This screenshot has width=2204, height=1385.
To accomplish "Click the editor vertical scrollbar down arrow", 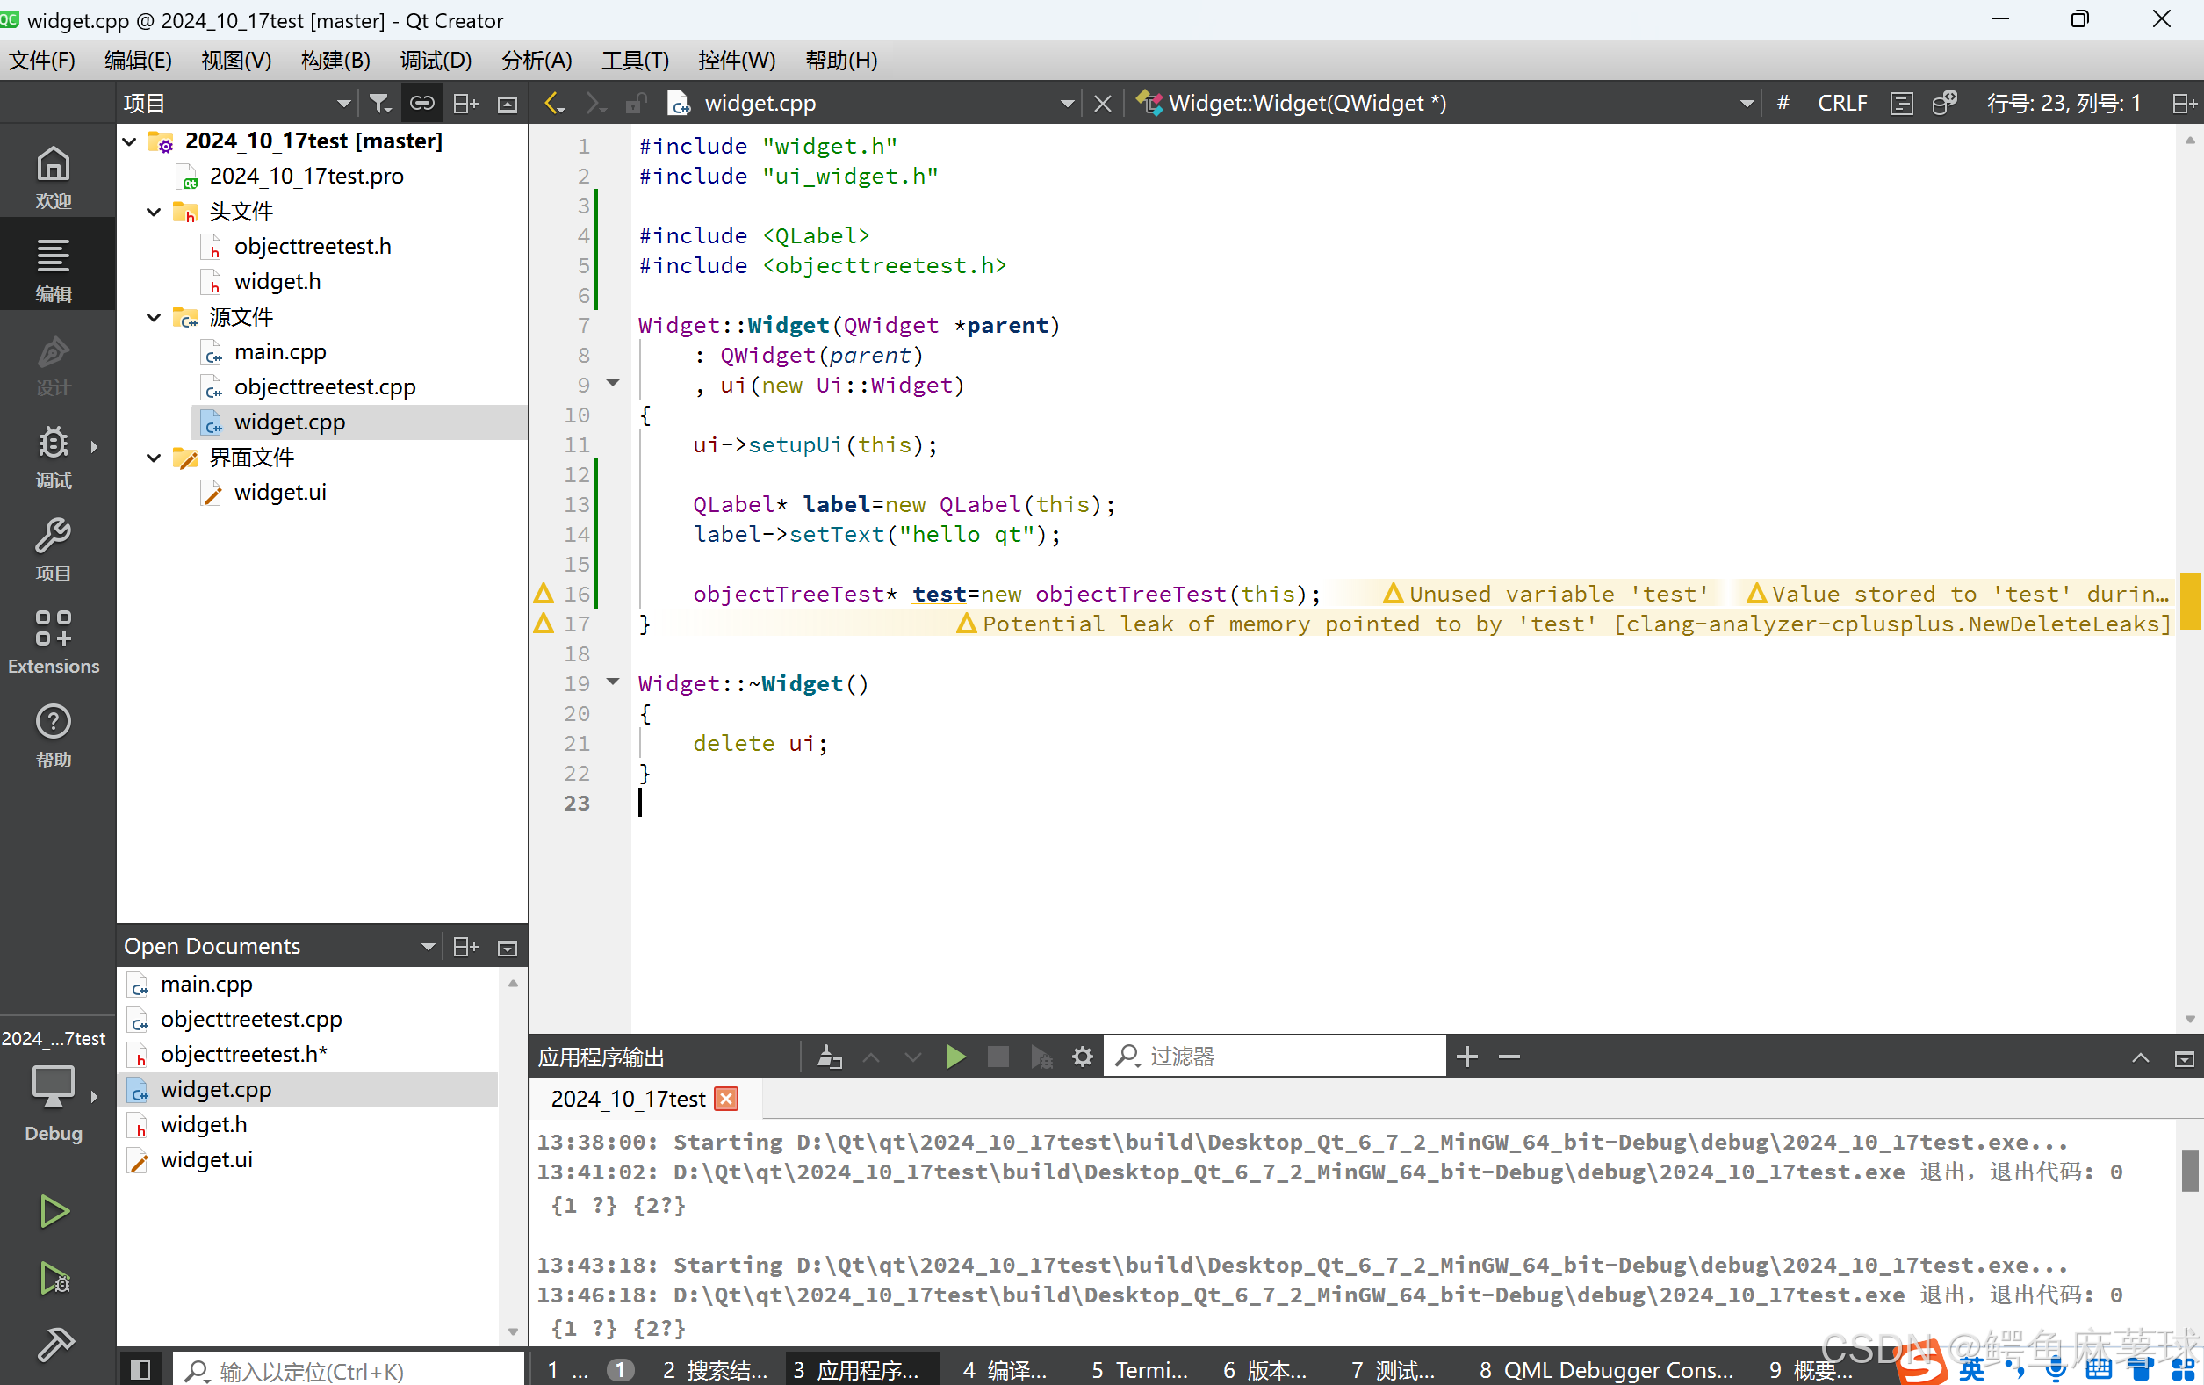I will click(x=2189, y=1018).
